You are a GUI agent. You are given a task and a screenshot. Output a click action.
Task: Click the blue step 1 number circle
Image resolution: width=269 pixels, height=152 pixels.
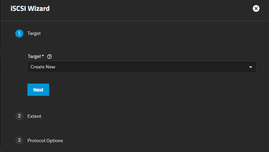click(19, 33)
